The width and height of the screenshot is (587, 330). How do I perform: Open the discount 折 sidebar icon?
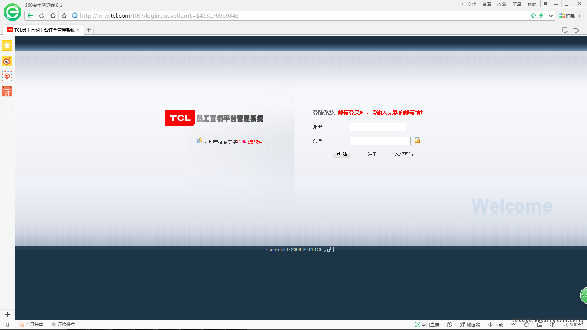pyautogui.click(x=7, y=91)
